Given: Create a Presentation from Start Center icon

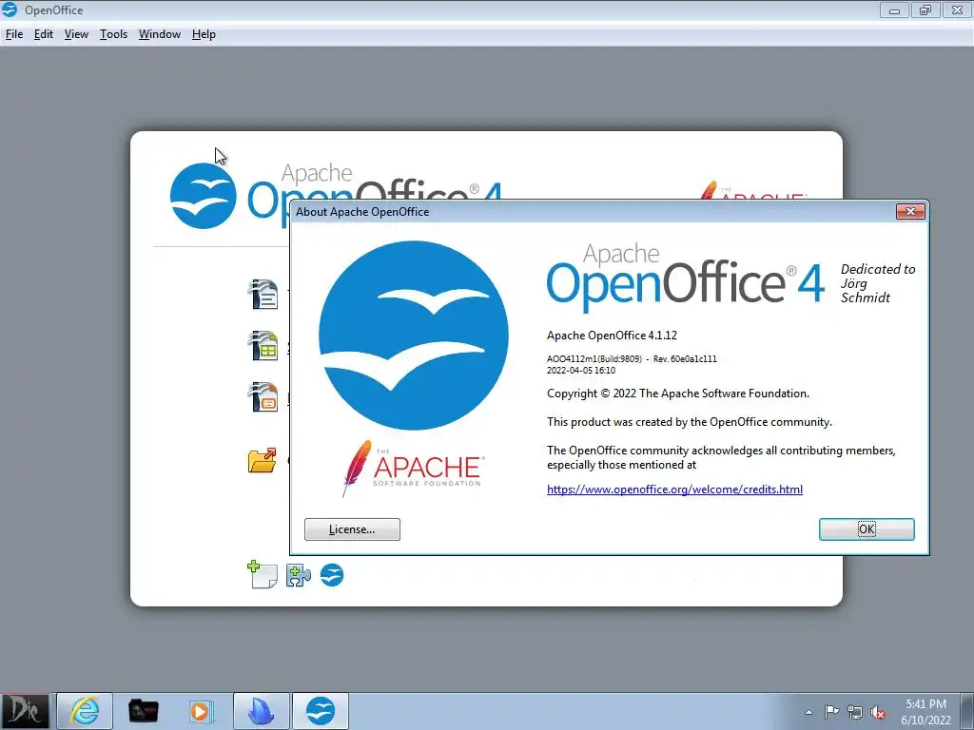Looking at the screenshot, I should [x=263, y=396].
